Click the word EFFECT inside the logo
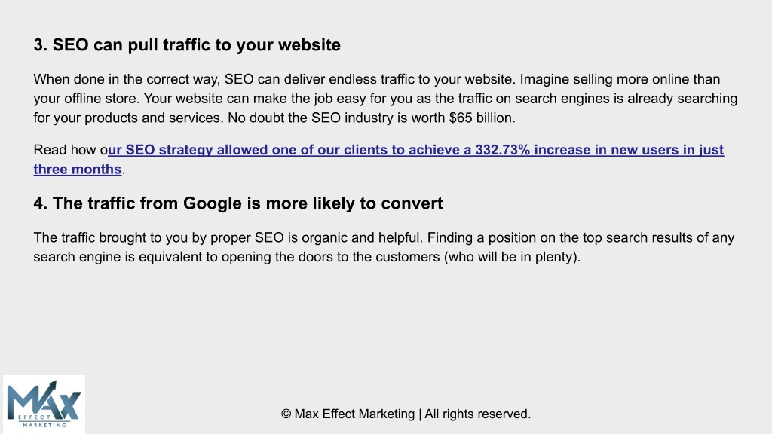Viewport: 772px width, 434px height. click(x=34, y=417)
